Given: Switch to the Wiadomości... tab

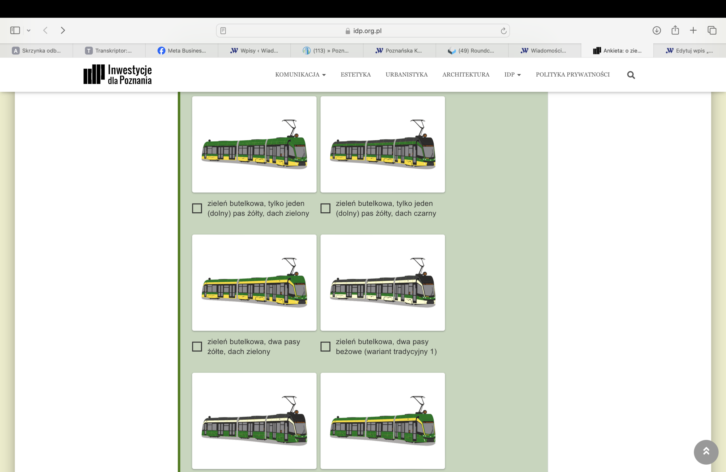Looking at the screenshot, I should [x=544, y=51].
